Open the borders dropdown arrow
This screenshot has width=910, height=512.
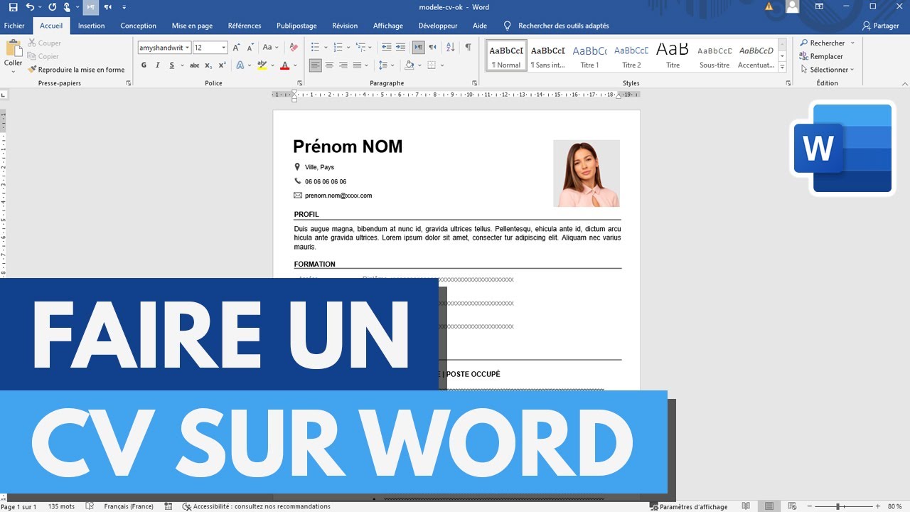tap(441, 65)
